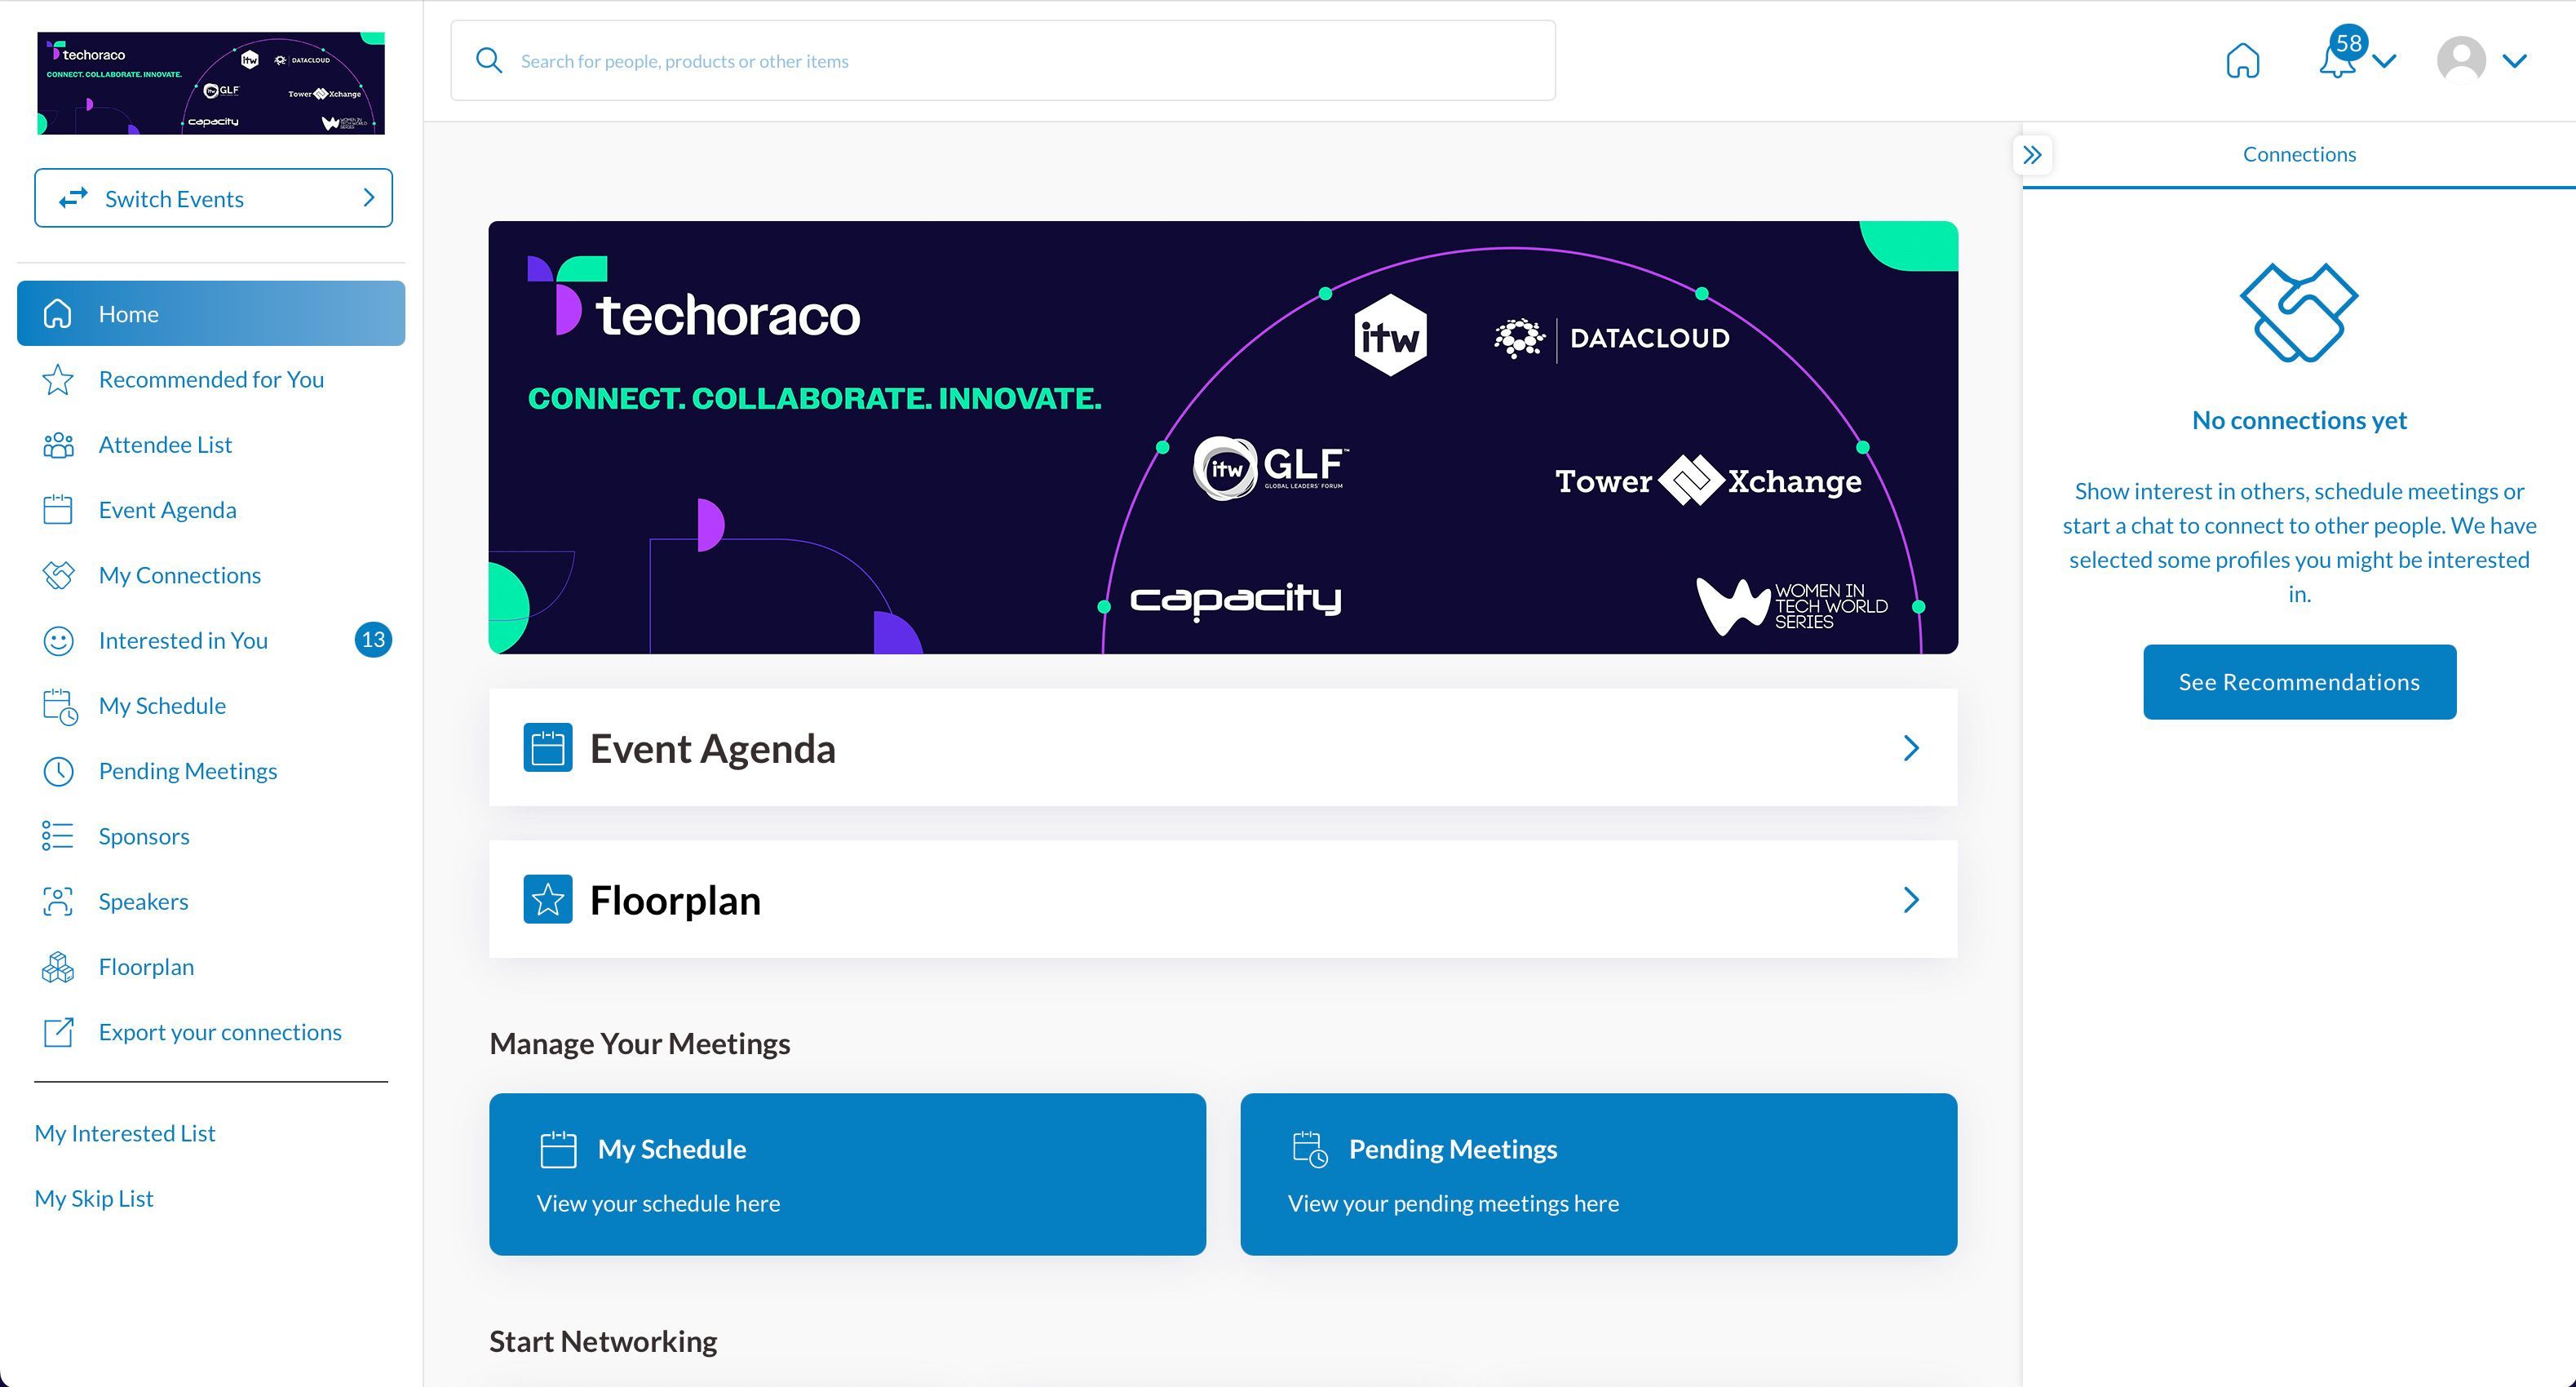The width and height of the screenshot is (2576, 1387).
Task: Click the Pending Meetings clock icon
Action: coord(58,770)
